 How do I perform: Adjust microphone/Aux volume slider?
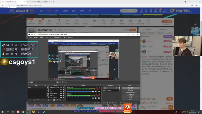80,91
